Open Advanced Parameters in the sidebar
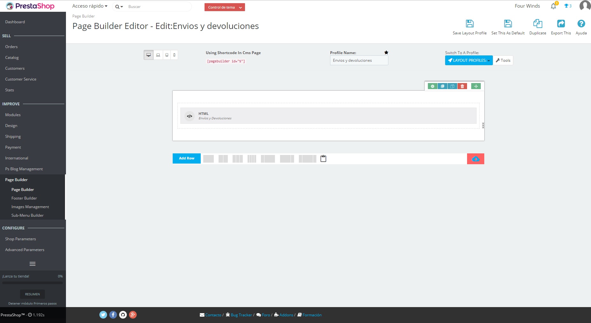591x323 pixels. [25, 250]
